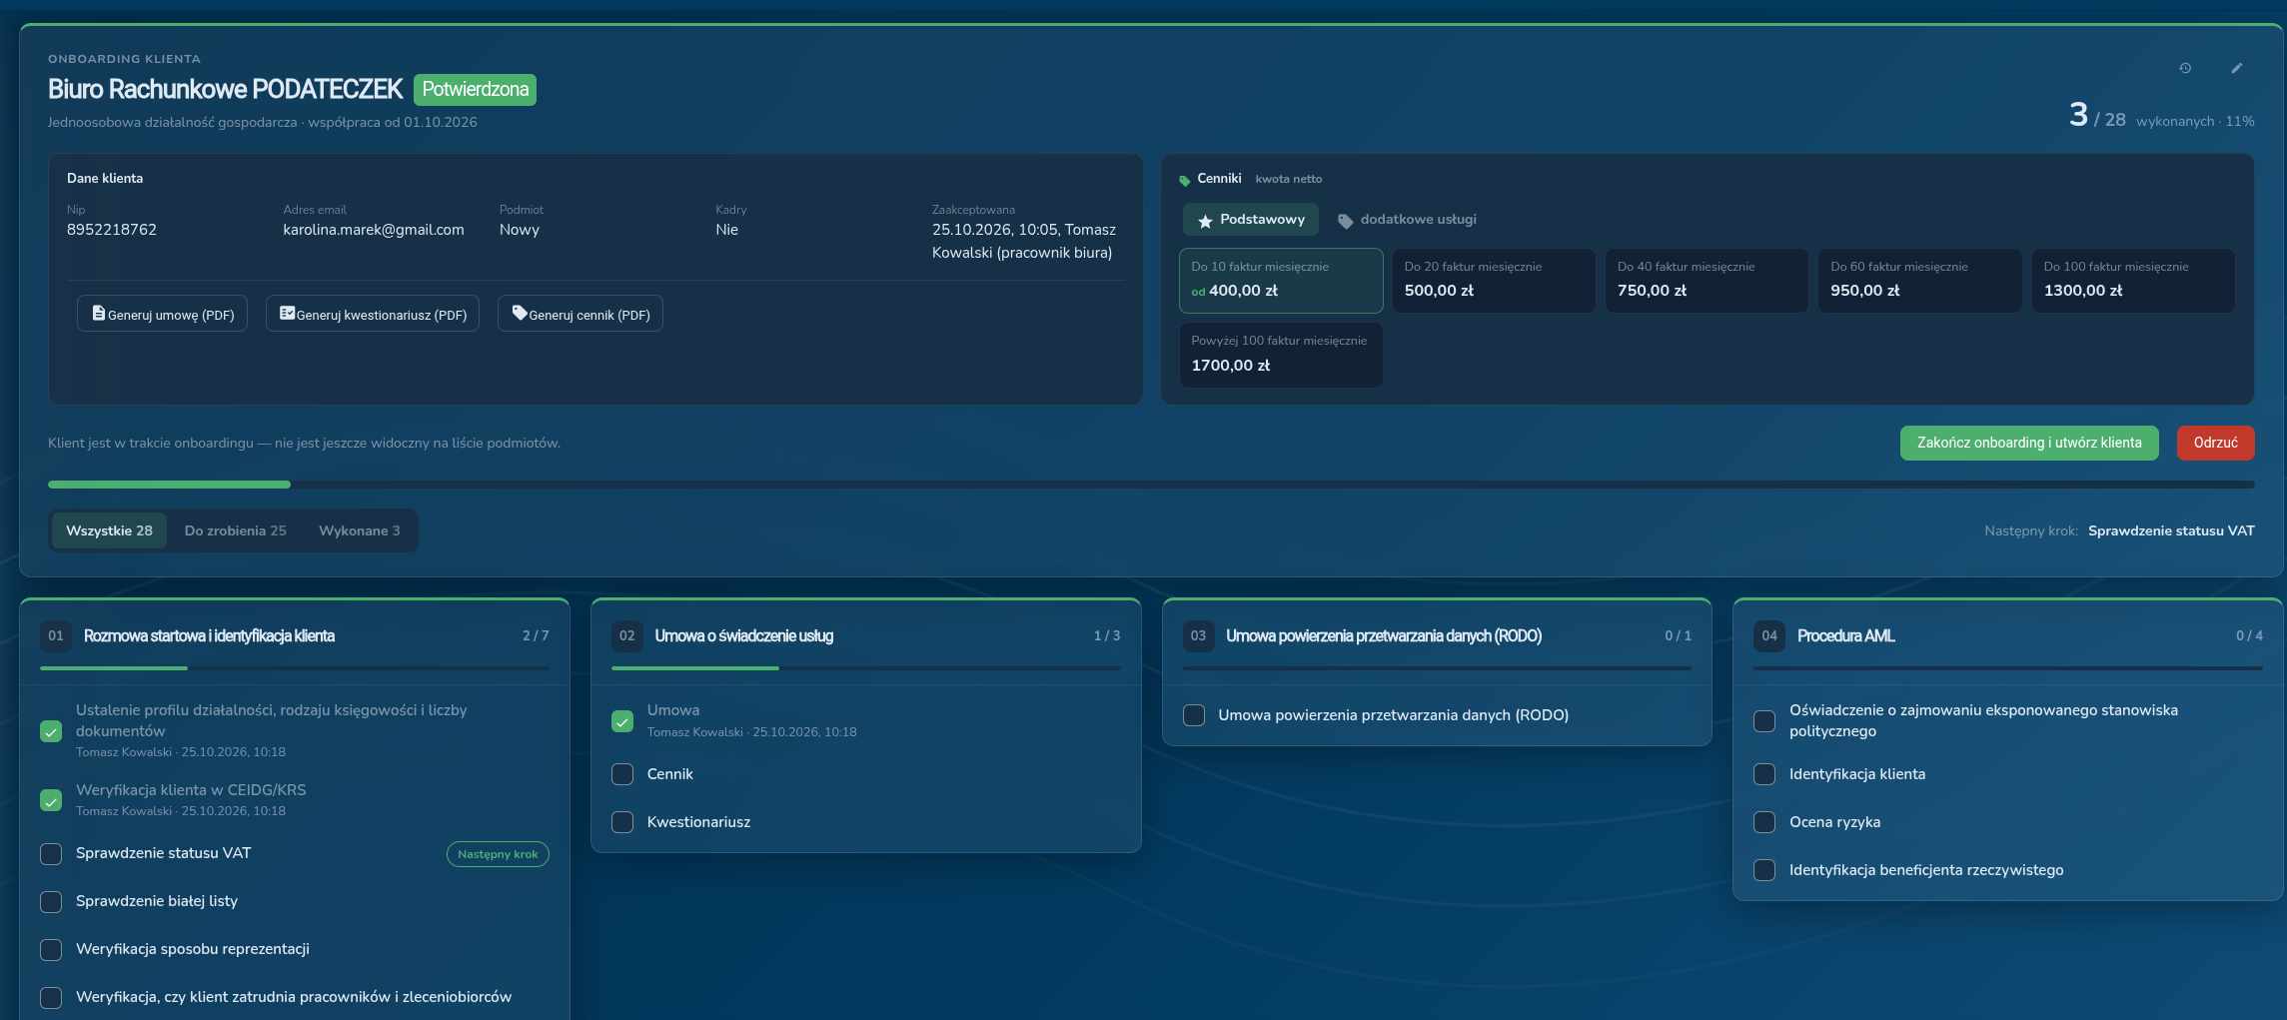Check Oświadczenie o zajmowaniu eksponowanego stanowiska
This screenshot has height=1020, width=2287.
tap(1764, 721)
